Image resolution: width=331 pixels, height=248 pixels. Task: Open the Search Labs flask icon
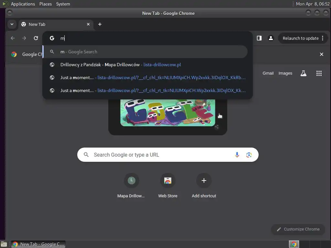pos(303,73)
